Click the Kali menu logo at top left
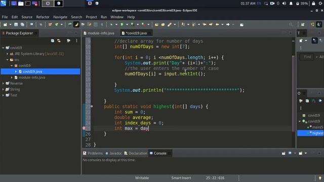Screen dimensions: 324x182 click(4, 4)
